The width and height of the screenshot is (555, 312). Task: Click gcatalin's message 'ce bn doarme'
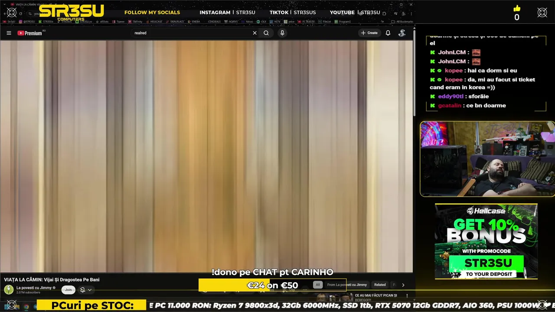pyautogui.click(x=486, y=105)
